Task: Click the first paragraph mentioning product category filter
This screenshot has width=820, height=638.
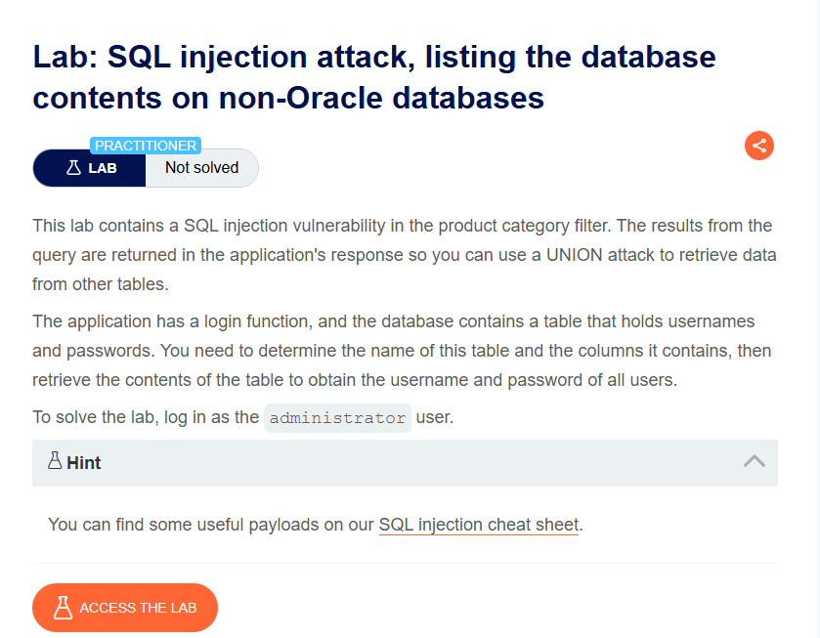Action: pos(405,255)
